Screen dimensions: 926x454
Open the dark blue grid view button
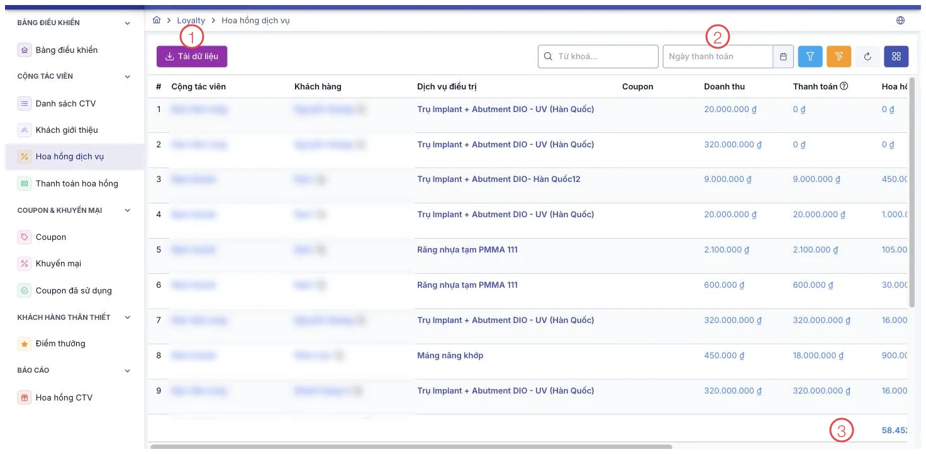pyautogui.click(x=896, y=57)
